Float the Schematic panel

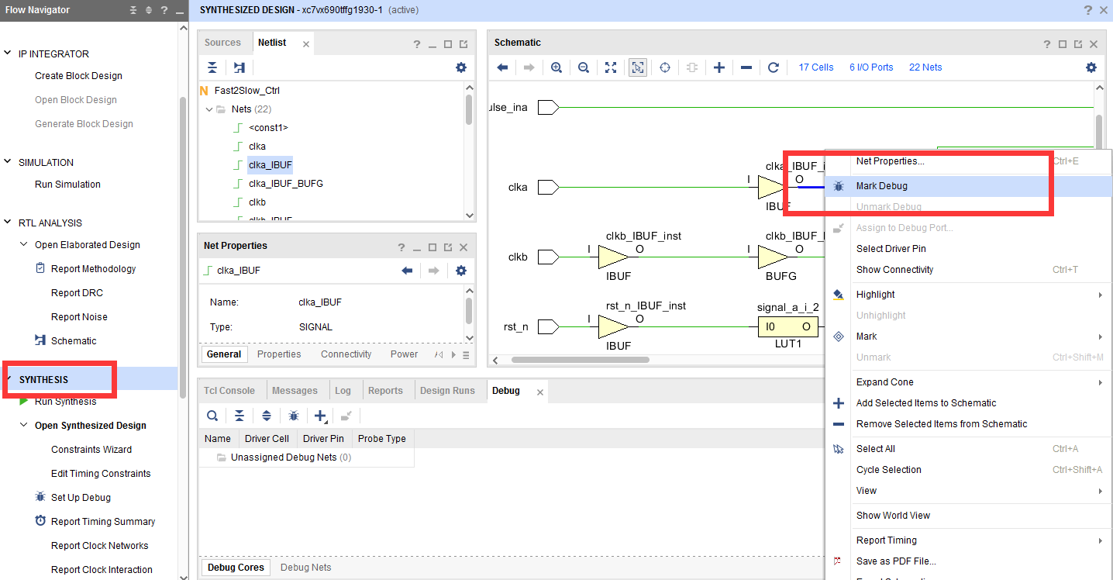pos(1078,44)
